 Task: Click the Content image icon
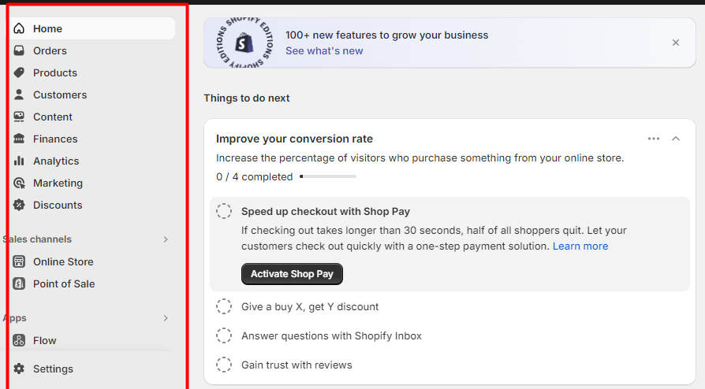19,117
